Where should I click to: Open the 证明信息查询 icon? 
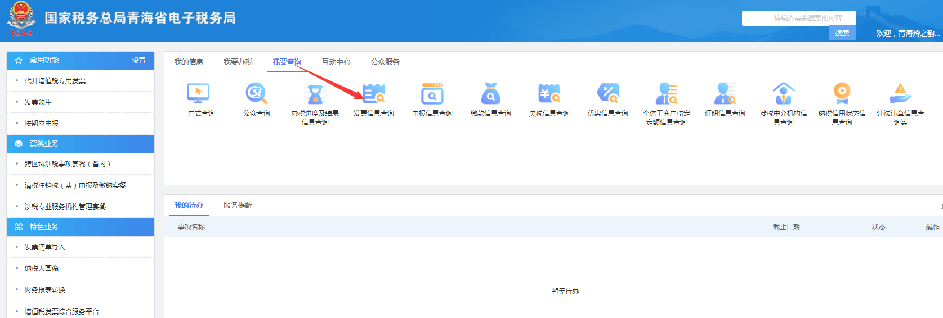[725, 93]
